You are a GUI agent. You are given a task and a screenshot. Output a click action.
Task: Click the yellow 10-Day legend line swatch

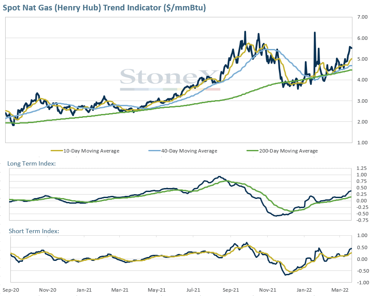57,151
